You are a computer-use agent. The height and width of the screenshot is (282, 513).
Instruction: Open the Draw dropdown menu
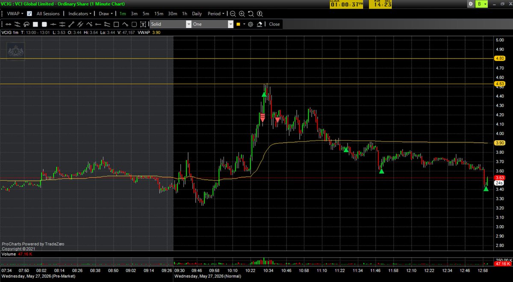105,13
